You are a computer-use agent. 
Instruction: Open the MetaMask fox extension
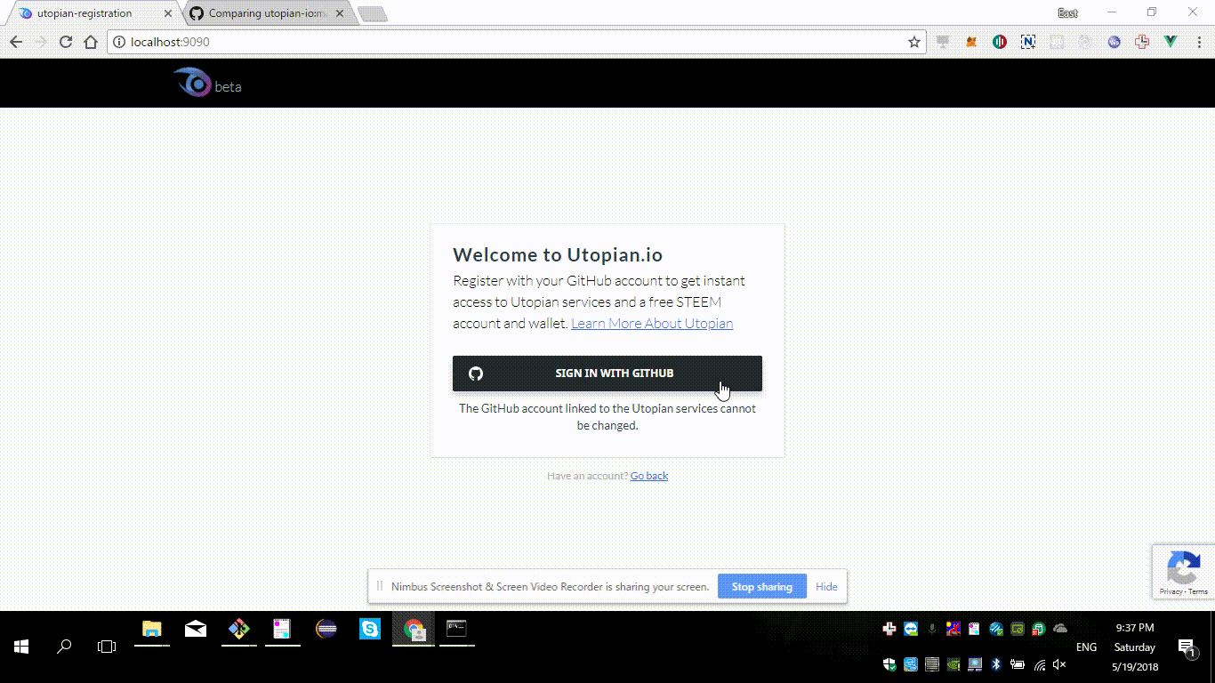tap(972, 42)
